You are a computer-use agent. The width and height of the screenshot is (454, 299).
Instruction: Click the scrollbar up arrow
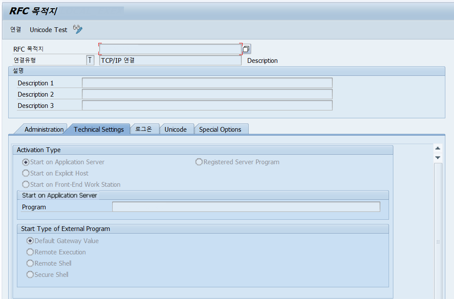click(x=438, y=147)
